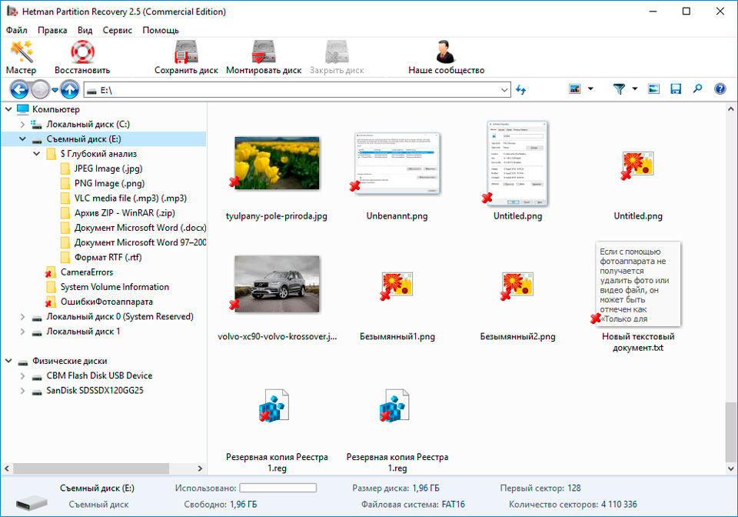Go back with the blue arrow
This screenshot has height=517, width=738.
coord(19,89)
